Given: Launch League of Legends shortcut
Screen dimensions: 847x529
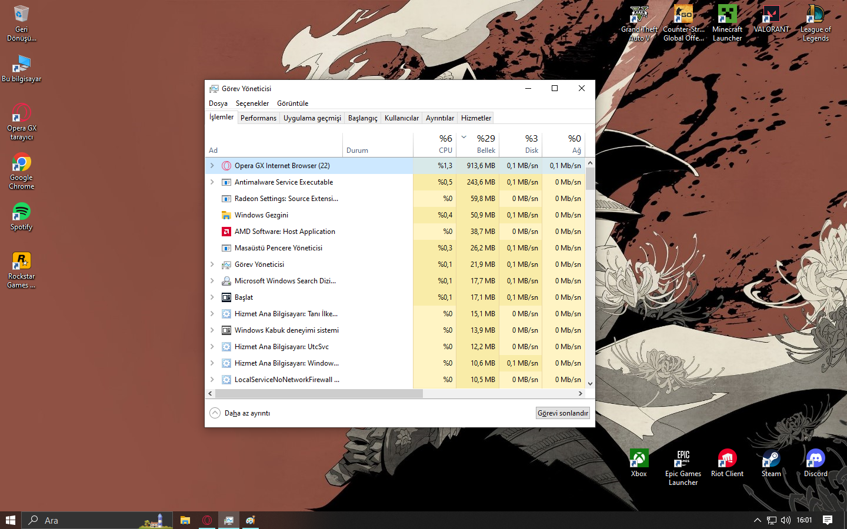Looking at the screenshot, I should click(x=816, y=24).
